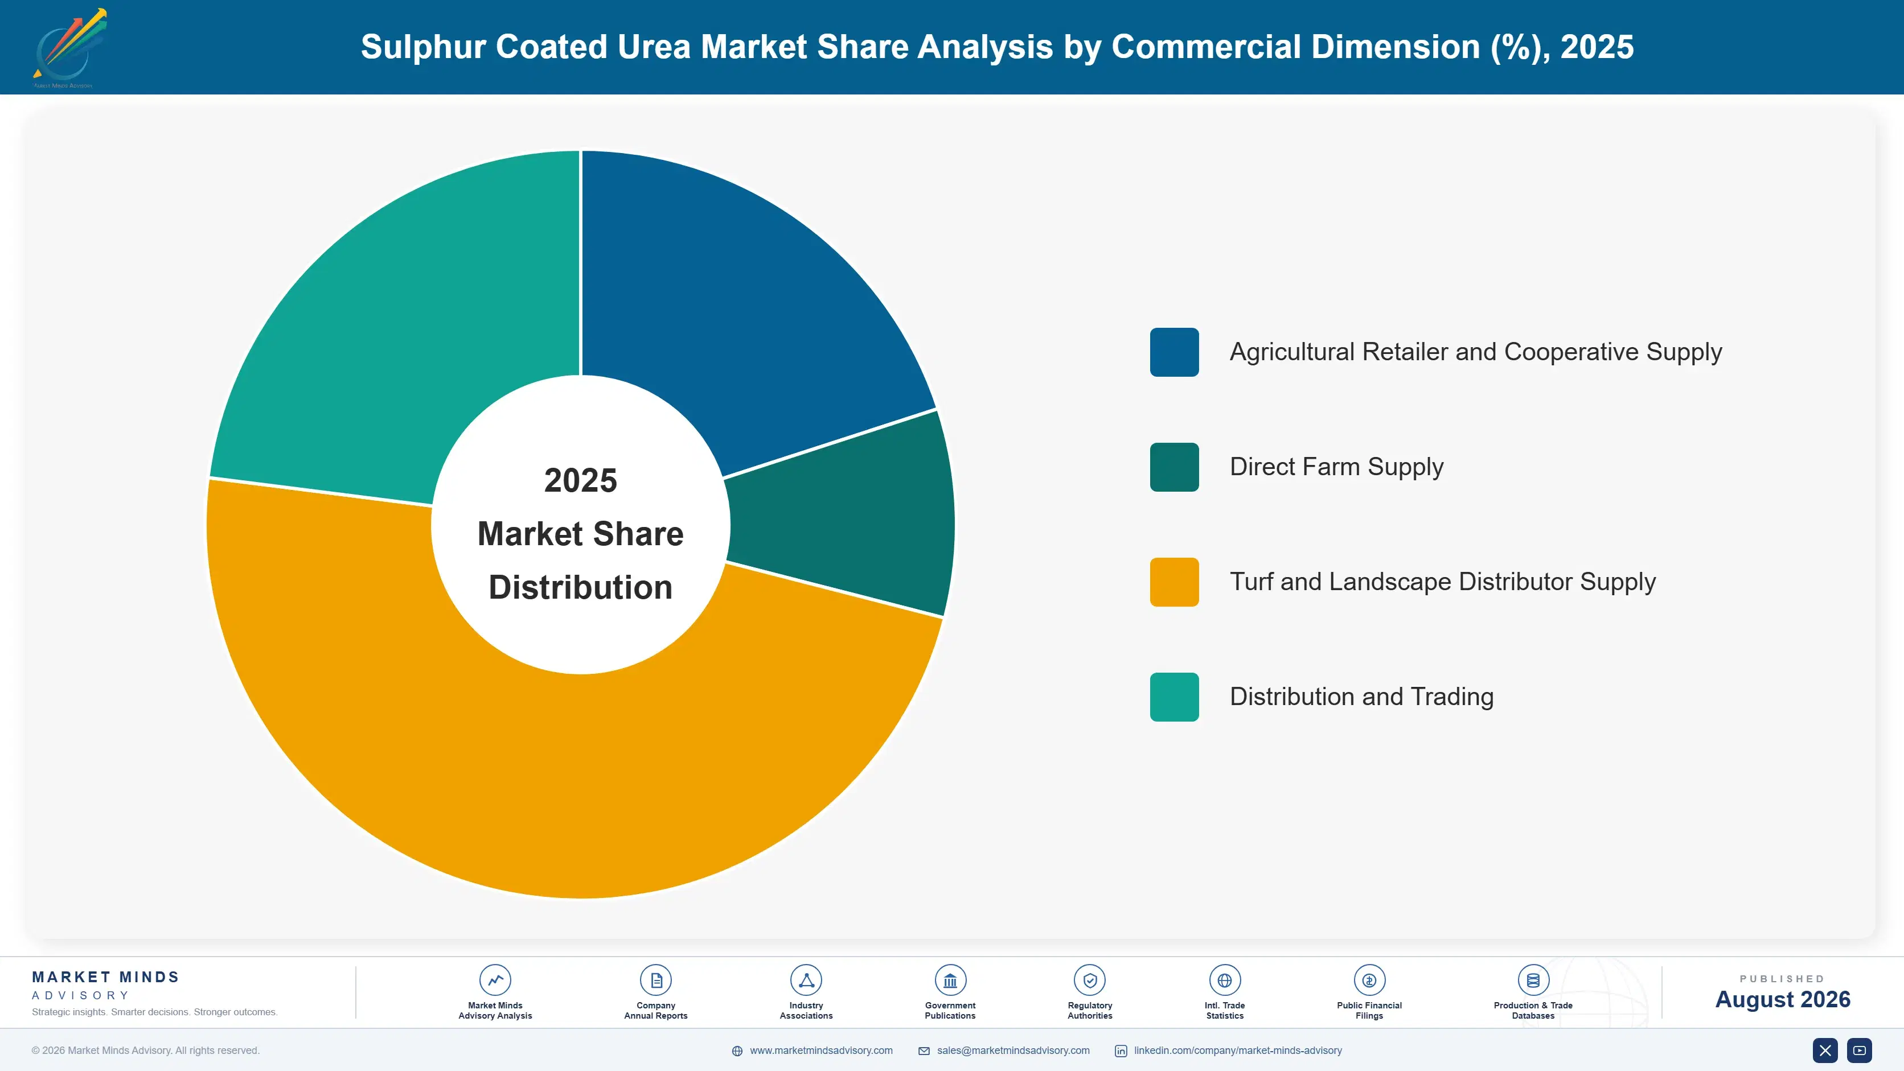The image size is (1904, 1071).
Task: Click the orange Turf and Landscape legend swatch
Action: point(1175,582)
